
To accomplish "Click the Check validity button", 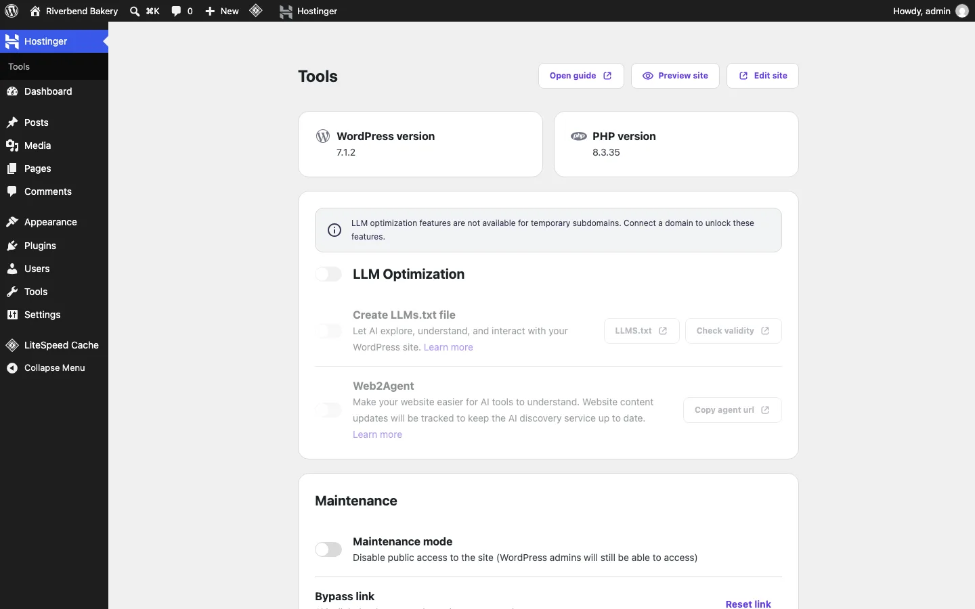I will [x=733, y=331].
